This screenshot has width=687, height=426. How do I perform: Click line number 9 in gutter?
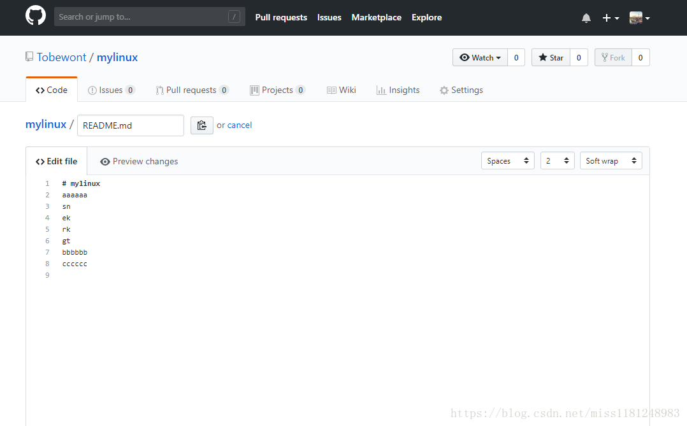coord(47,275)
